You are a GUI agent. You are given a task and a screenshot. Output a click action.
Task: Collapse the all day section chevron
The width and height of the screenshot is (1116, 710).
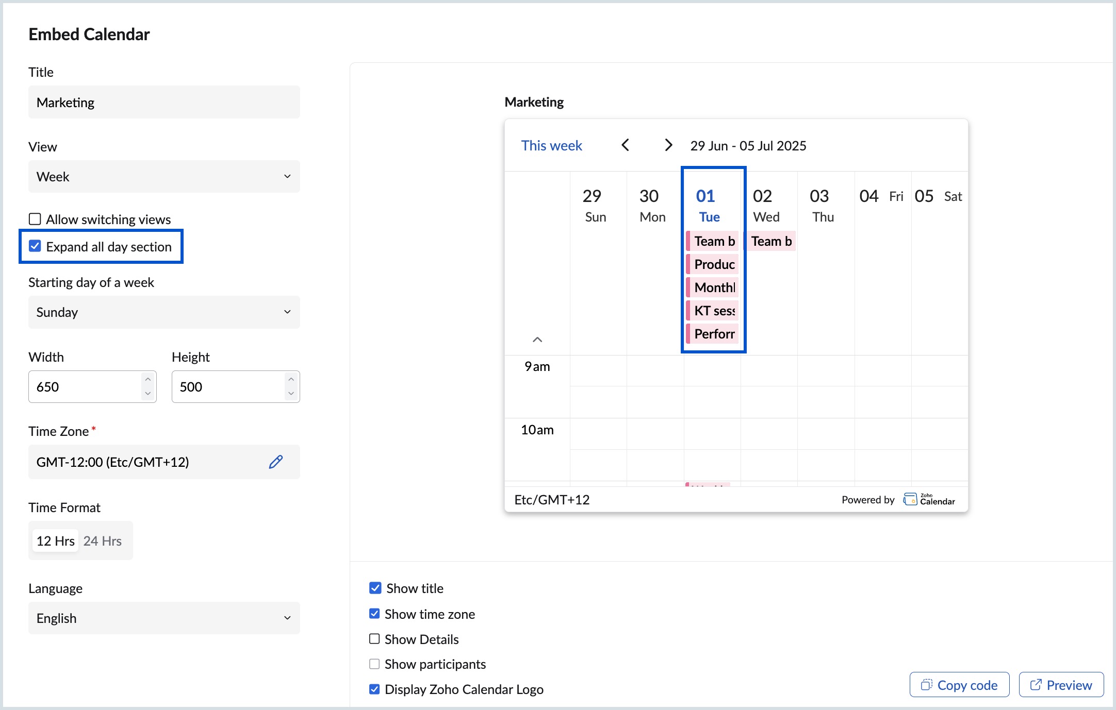tap(537, 340)
